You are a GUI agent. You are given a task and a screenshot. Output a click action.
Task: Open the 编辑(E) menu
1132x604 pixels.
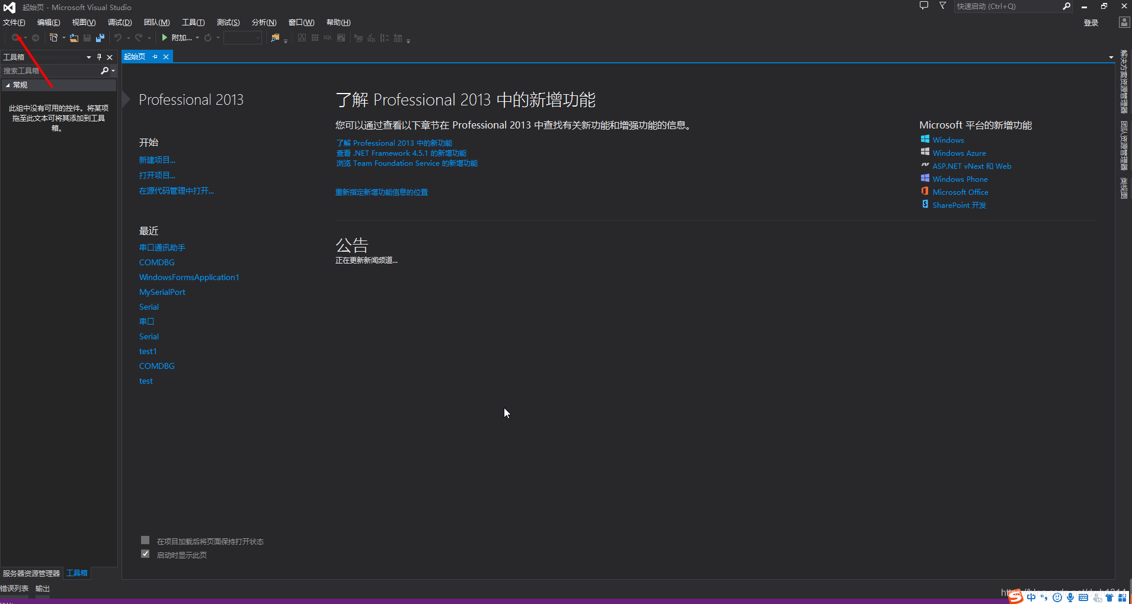pyautogui.click(x=49, y=23)
